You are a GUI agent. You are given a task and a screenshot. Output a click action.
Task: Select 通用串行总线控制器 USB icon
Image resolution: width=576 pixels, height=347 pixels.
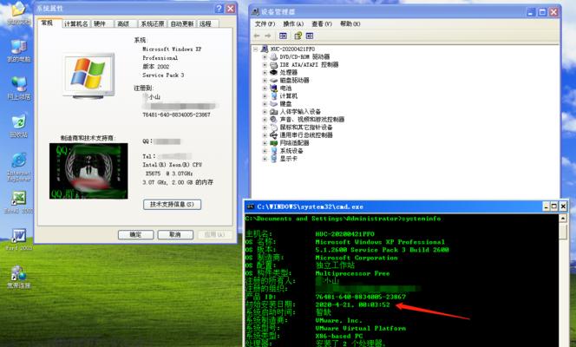point(273,135)
